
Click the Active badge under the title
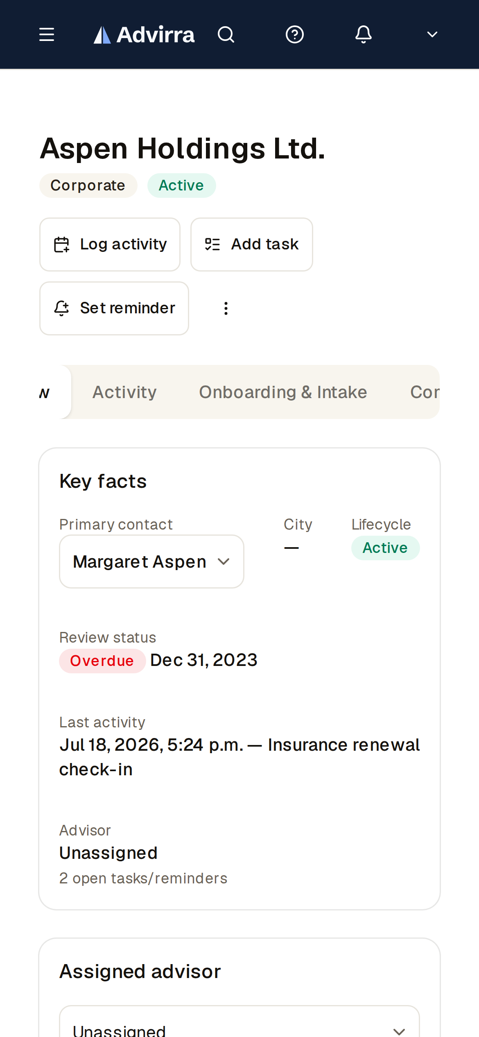click(x=181, y=186)
